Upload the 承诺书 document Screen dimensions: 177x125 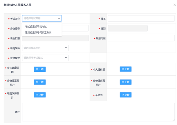tap(125, 95)
